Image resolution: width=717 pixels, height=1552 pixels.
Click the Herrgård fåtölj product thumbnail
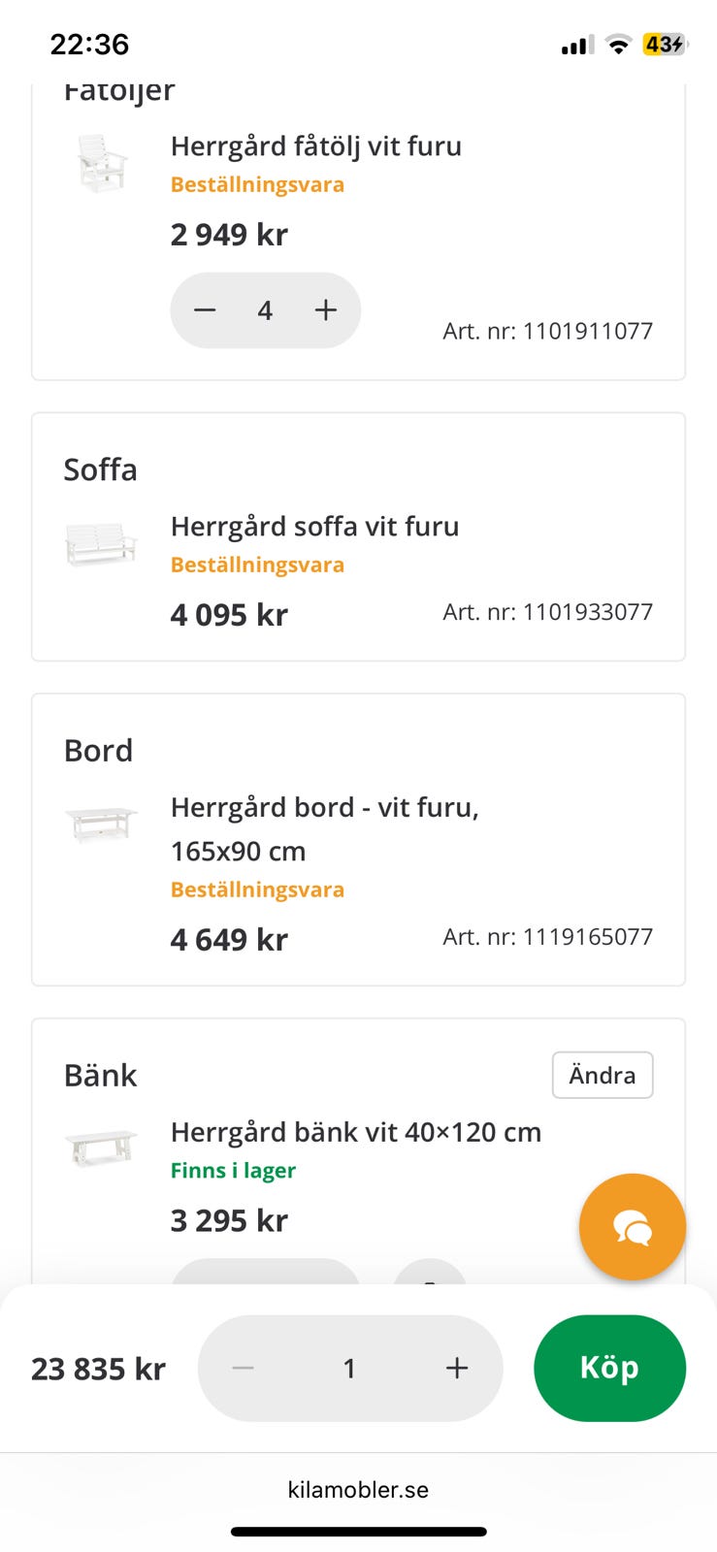pos(102,163)
